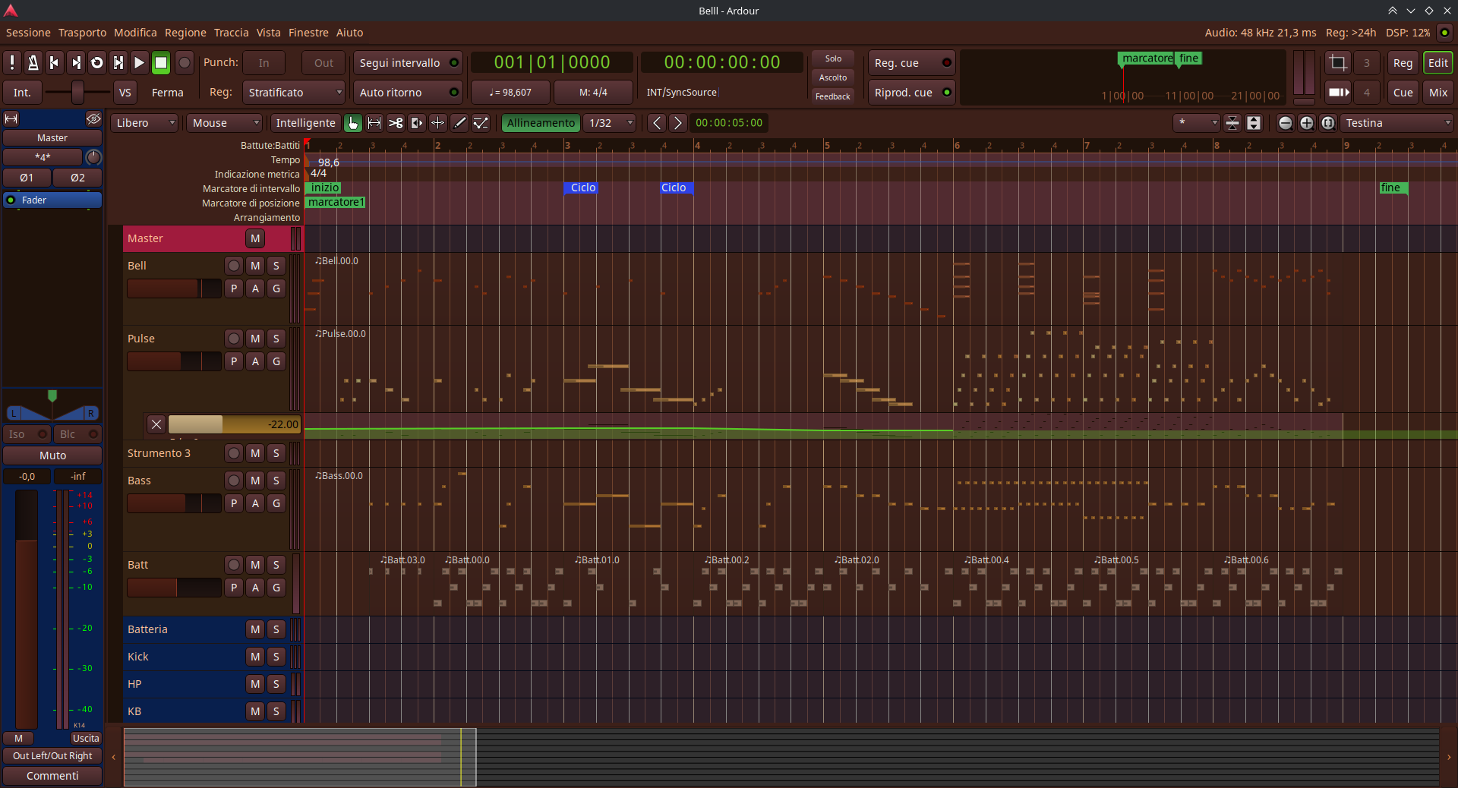Select the Grab (hand) mouse tool
The height and width of the screenshot is (788, 1458).
[x=353, y=123]
